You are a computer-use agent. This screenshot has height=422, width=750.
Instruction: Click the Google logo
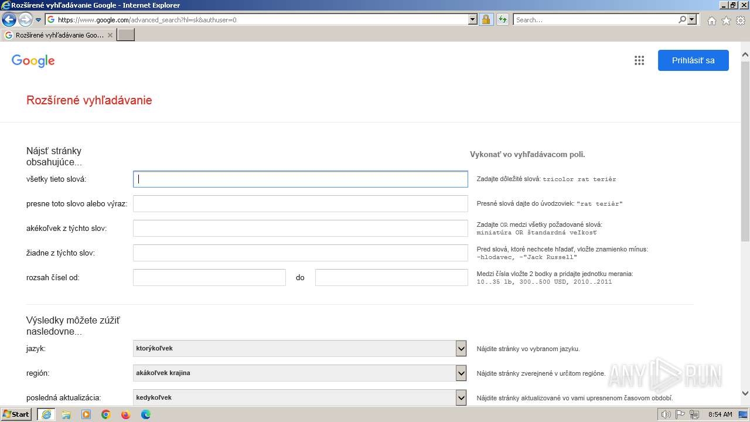(x=33, y=61)
